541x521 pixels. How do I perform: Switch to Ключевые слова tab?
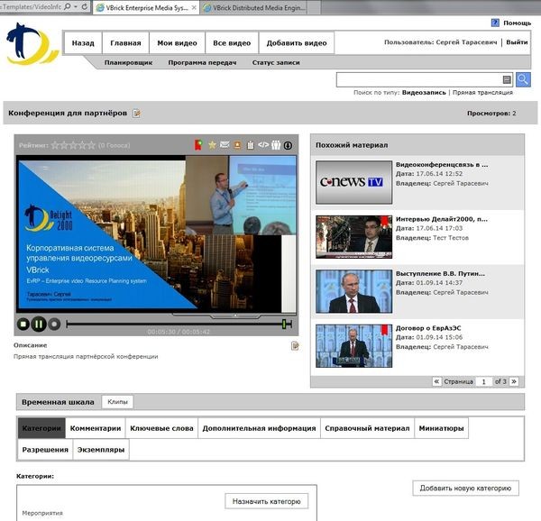(161, 428)
